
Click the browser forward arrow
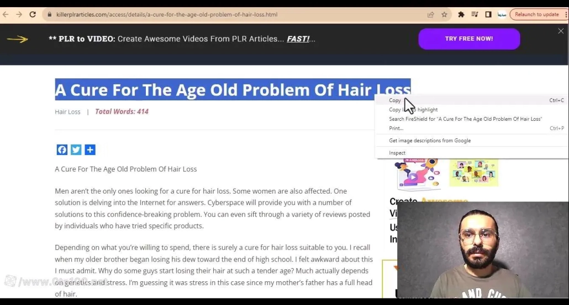pyautogui.click(x=19, y=14)
